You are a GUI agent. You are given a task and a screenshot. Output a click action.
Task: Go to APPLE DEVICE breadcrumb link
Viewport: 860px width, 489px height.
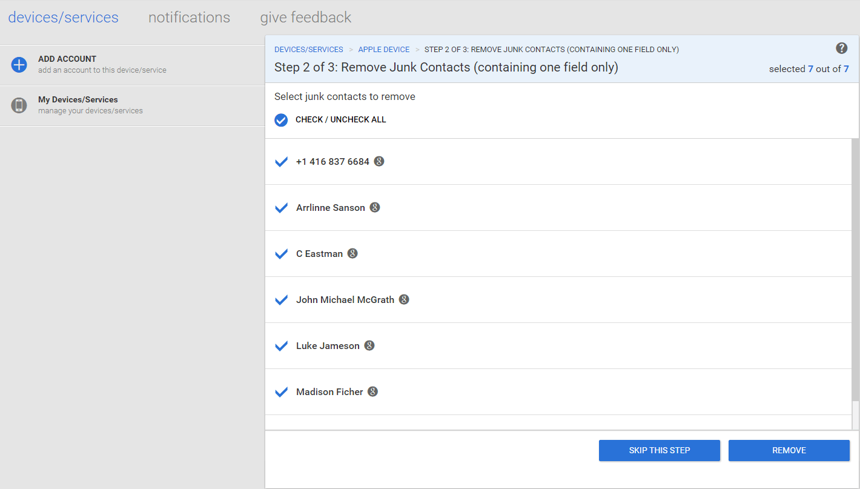coord(384,50)
